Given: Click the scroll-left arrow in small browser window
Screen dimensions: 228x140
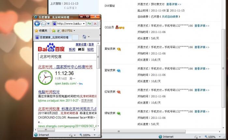Looking at the screenshot, I should click(36, 130).
